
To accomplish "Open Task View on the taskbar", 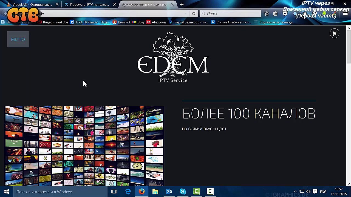I will point(114,192).
